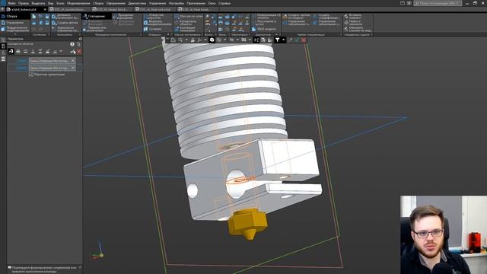Clear the first object selection field
This screenshot has width=487, height=274.
(73, 61)
